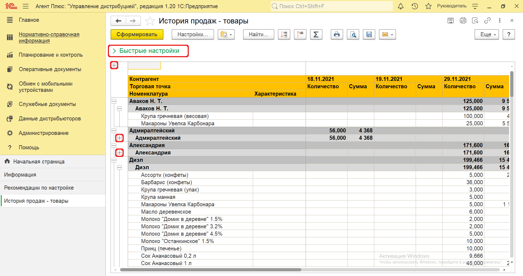Save report with diskette icon
Image resolution: width=523 pixels, height=276 pixels.
[369, 34]
